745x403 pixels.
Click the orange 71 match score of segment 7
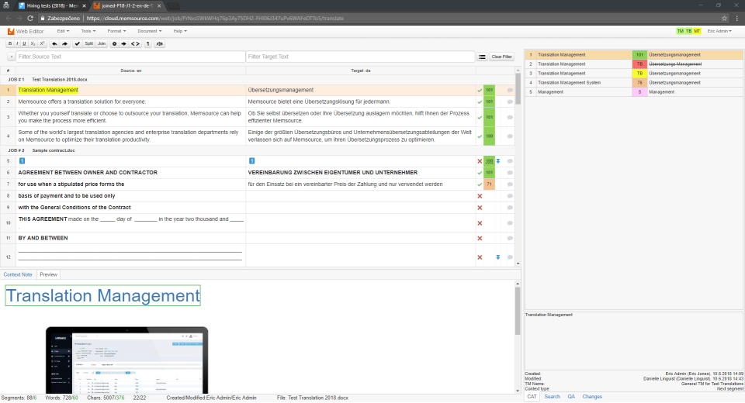489,184
